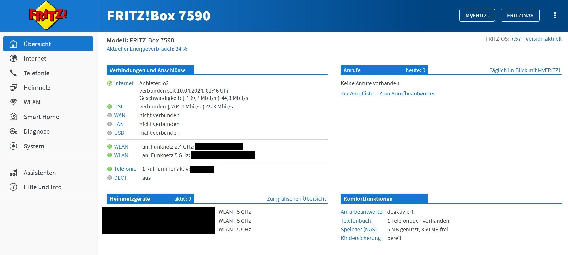Click the green WLAN 2,4 GHz status indicator

click(x=110, y=147)
